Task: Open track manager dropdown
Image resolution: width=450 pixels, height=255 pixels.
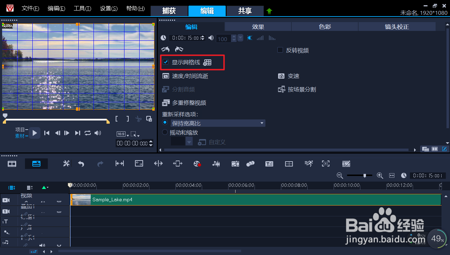Action: click(x=30, y=188)
